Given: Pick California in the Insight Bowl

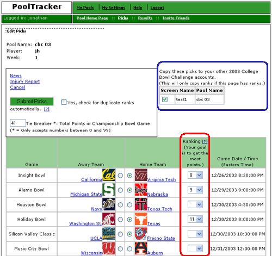Looking at the screenshot, I should (120, 176).
